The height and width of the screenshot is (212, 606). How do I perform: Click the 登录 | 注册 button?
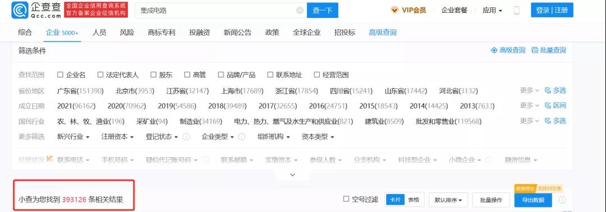pyautogui.click(x=552, y=11)
